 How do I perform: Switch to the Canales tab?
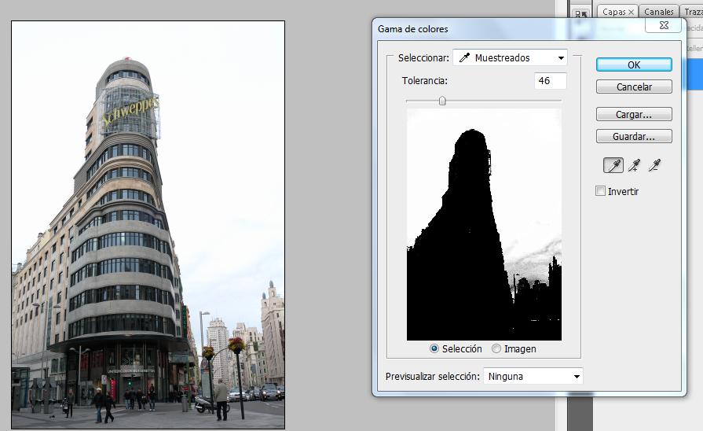(659, 13)
